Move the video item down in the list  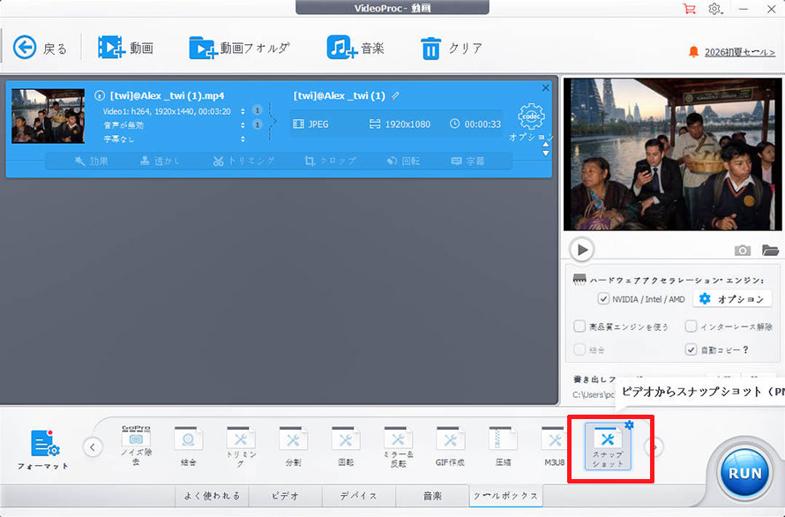546,153
